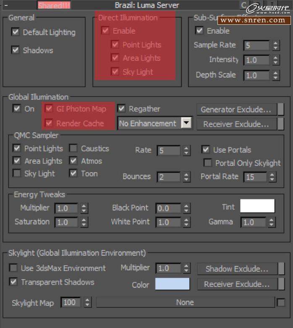Click the Depth Scale value field
The image size is (293, 328).
tap(257, 75)
